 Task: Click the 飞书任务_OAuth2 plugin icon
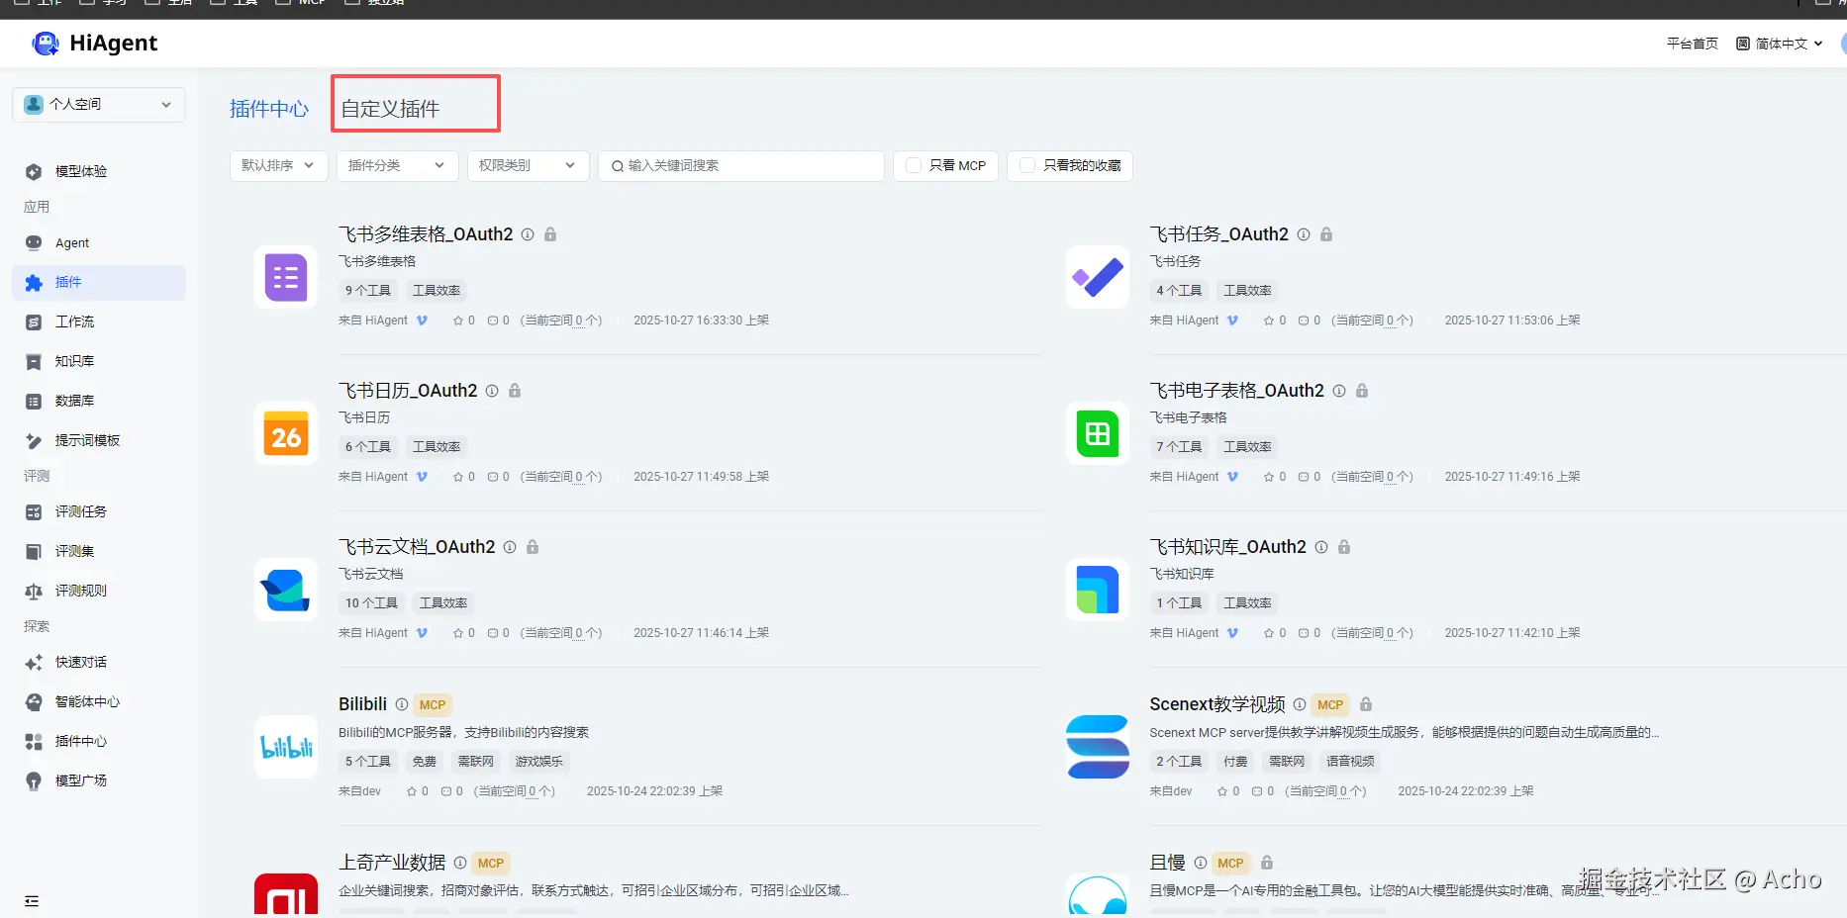click(x=1098, y=277)
